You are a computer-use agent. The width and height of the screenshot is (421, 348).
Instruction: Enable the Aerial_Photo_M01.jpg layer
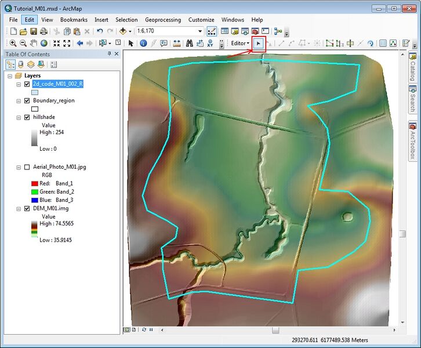(x=27, y=167)
